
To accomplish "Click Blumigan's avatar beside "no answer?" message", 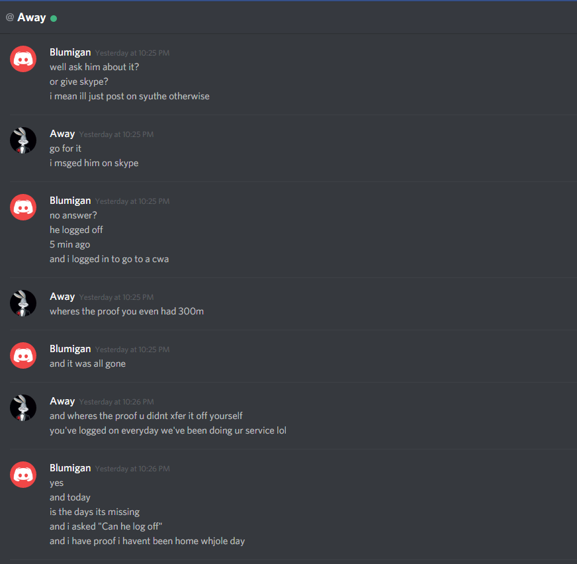I will point(23,207).
